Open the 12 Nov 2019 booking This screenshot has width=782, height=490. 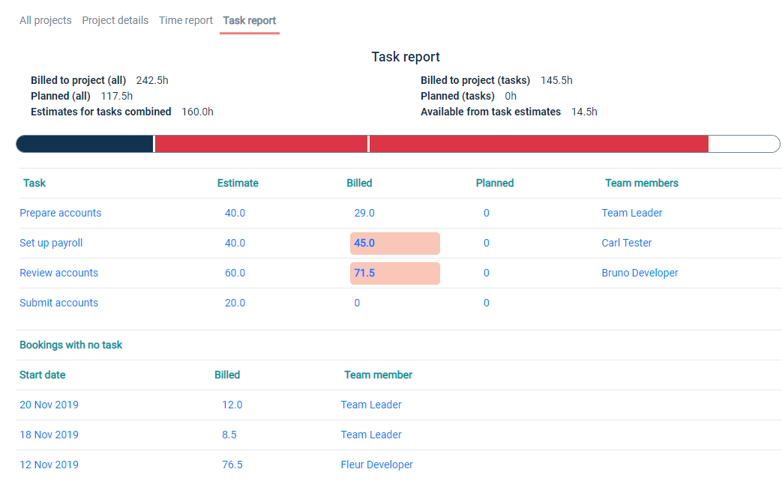[x=49, y=465]
